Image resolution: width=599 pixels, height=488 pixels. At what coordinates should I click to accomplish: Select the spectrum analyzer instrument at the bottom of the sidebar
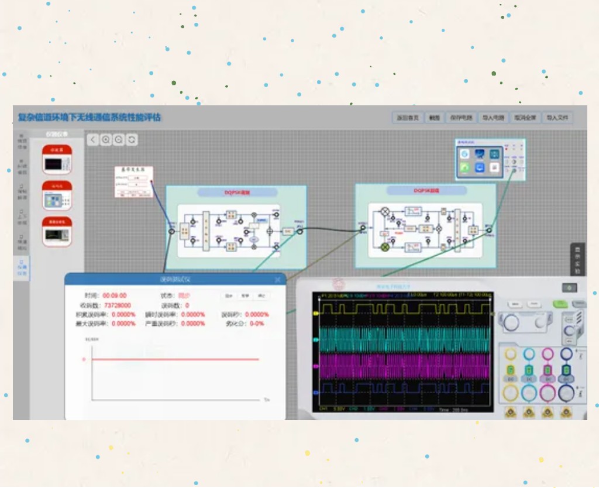[57, 232]
